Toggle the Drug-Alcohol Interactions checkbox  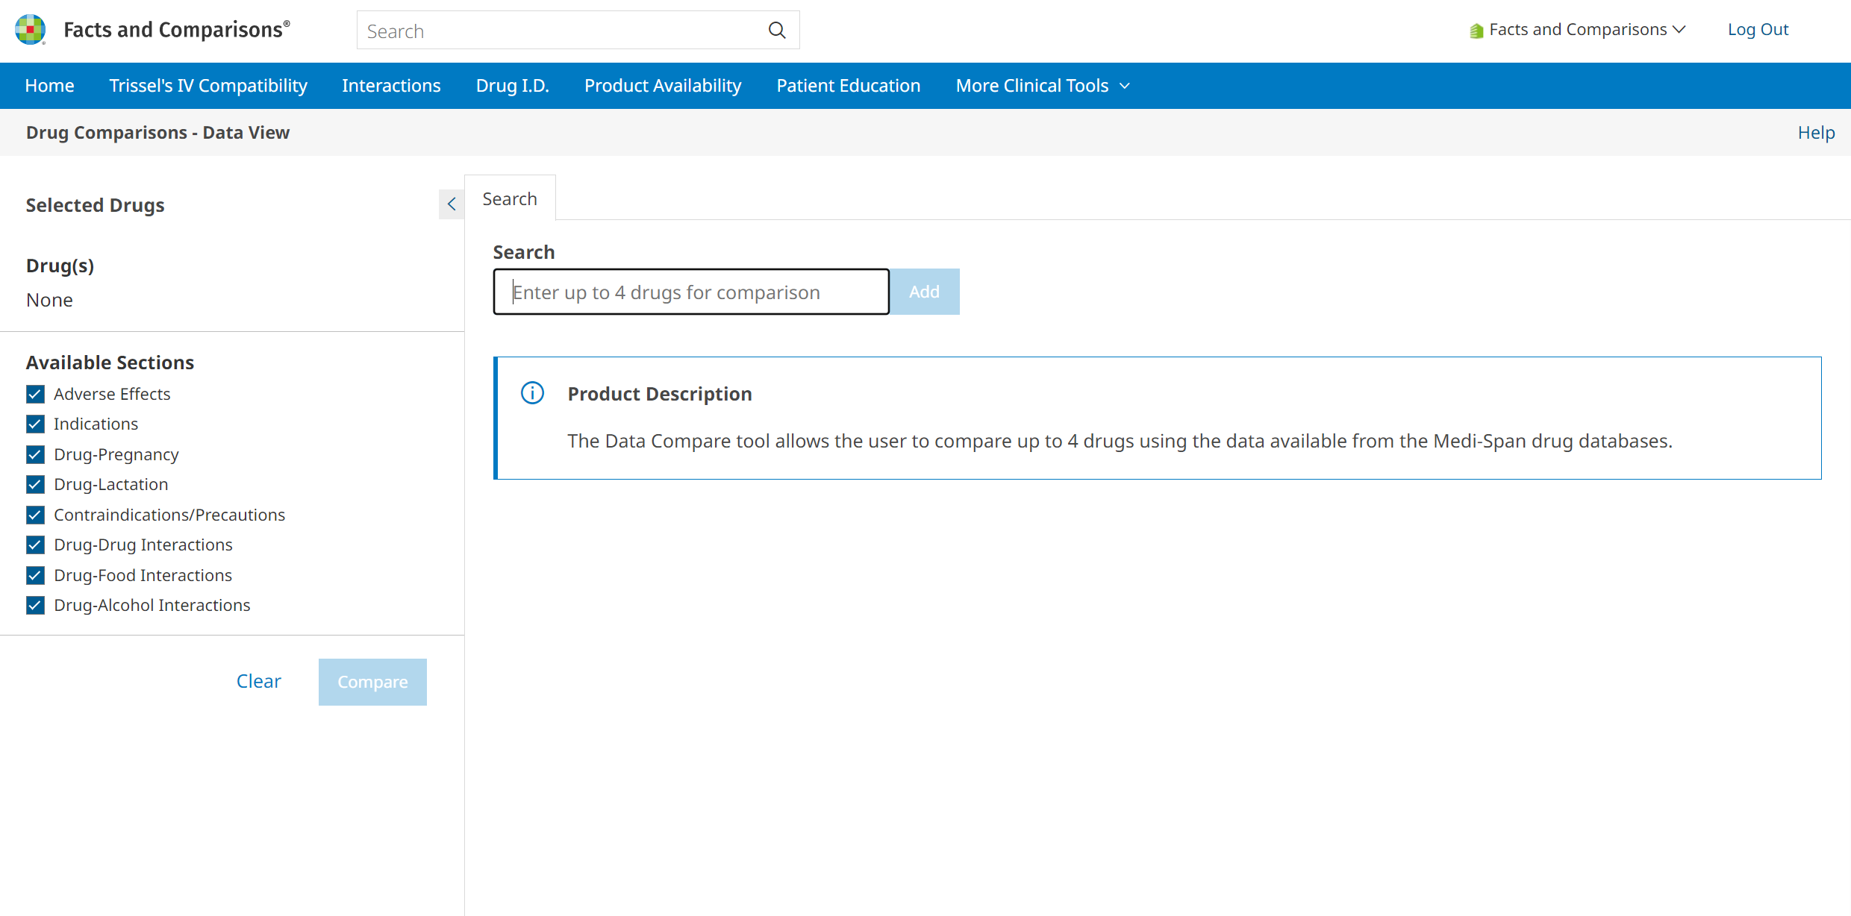pos(35,605)
